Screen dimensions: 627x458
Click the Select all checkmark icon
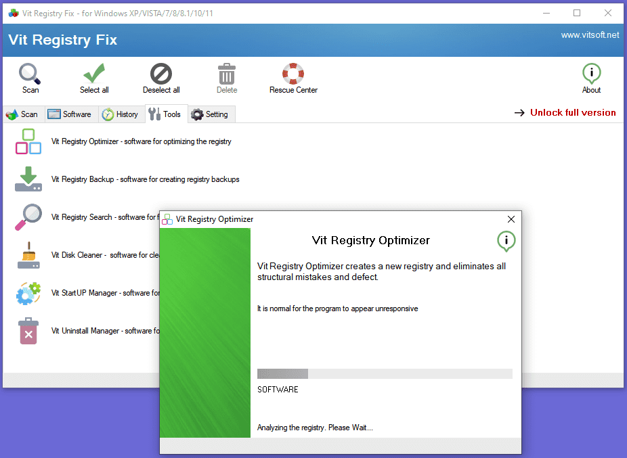click(94, 73)
